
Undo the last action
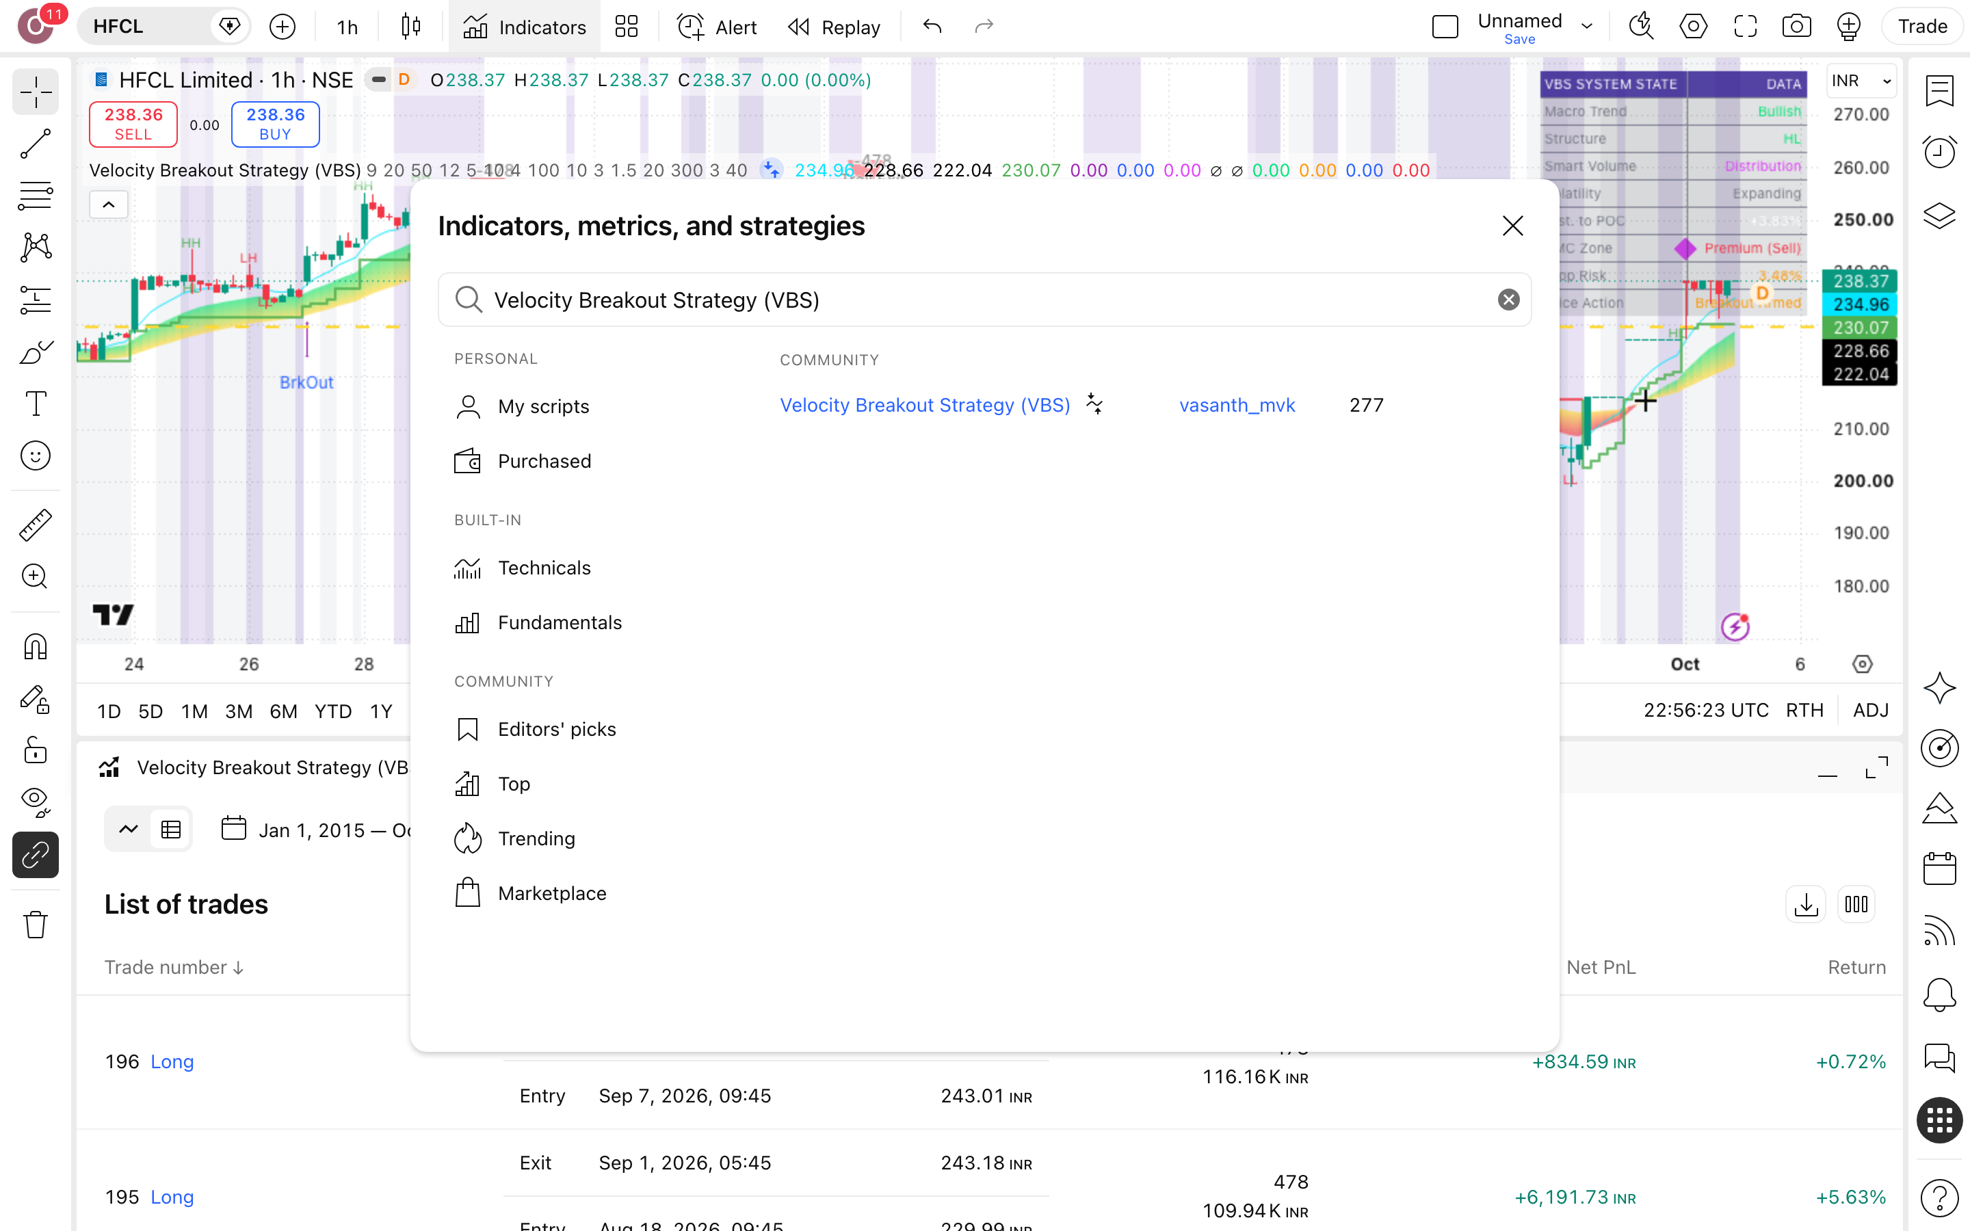pos(932,27)
